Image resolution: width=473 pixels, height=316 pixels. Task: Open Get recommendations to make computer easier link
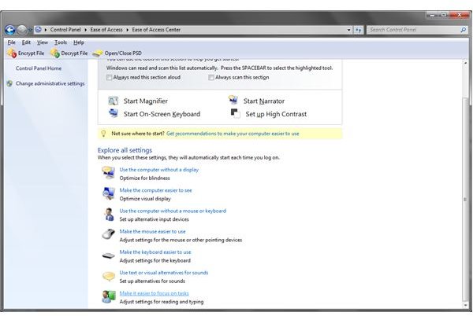coord(233,134)
